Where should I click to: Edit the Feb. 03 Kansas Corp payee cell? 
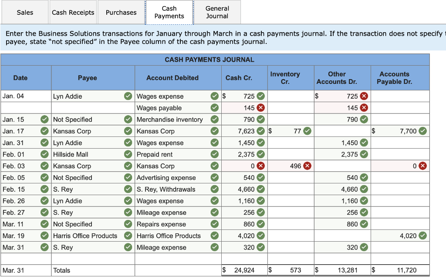(93, 166)
